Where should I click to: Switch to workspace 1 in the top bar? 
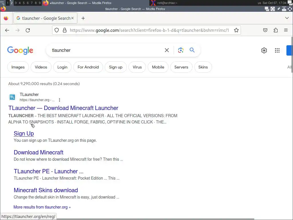coord(7,3)
